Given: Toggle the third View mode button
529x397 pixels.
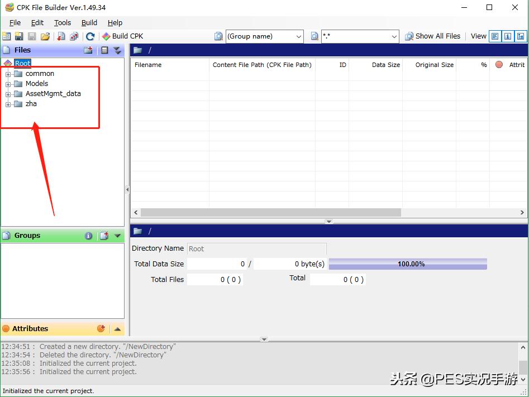Looking at the screenshot, I should coord(521,36).
